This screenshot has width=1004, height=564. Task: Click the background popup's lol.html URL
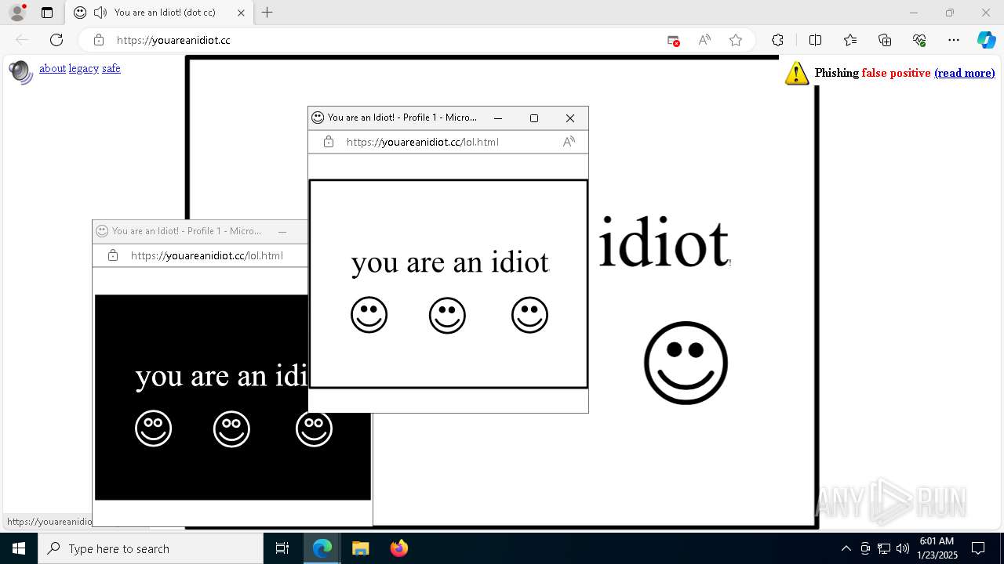click(x=206, y=255)
